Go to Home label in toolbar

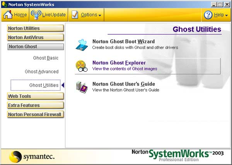20,15
